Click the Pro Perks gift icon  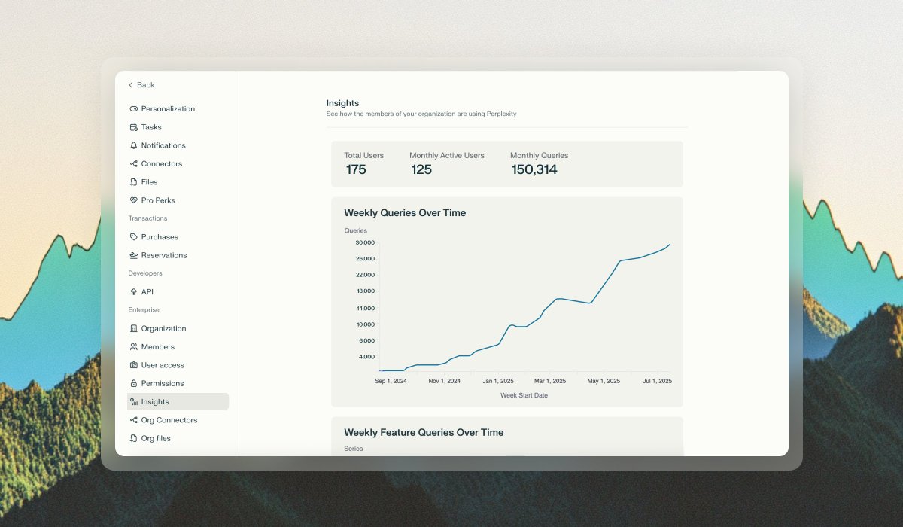(133, 200)
